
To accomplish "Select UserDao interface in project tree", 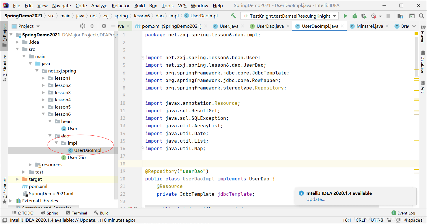I will click(x=77, y=157).
